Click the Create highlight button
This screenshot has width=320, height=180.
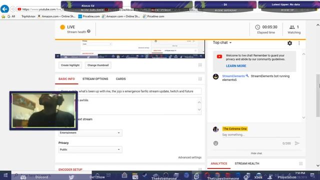coord(70,65)
